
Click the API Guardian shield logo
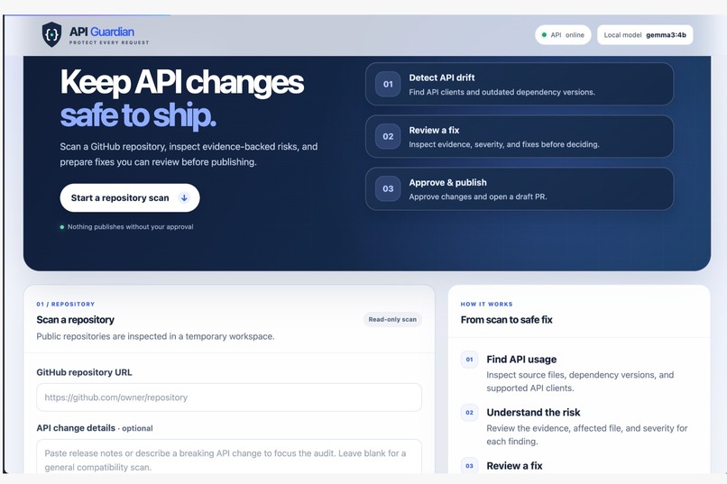tap(52, 34)
